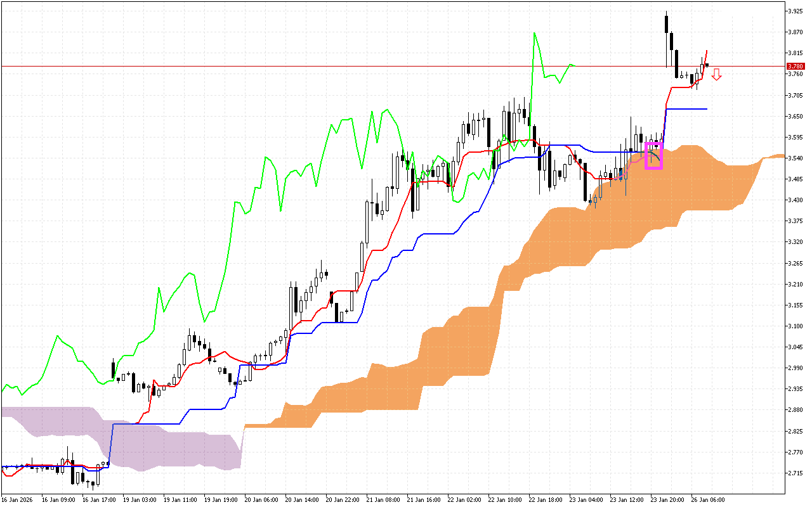Click the red down arrow signal marker

point(716,75)
